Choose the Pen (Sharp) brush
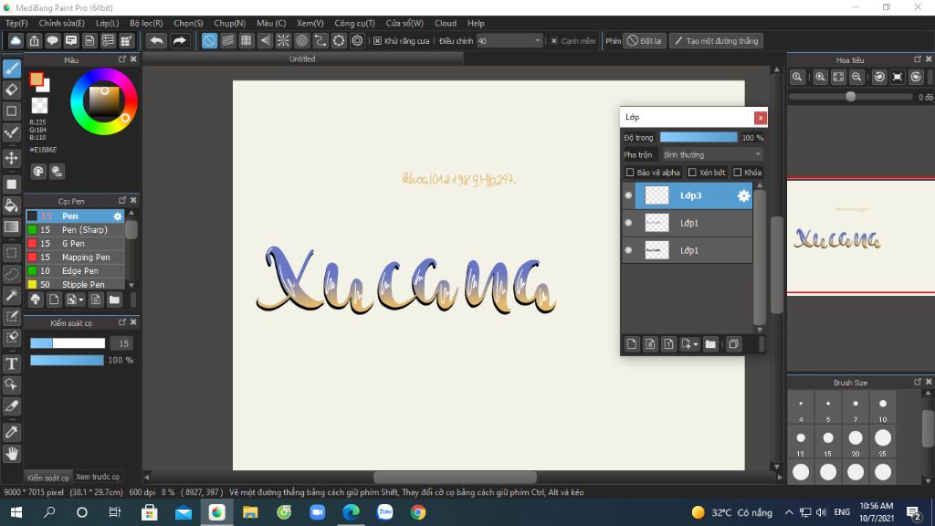 pyautogui.click(x=75, y=229)
